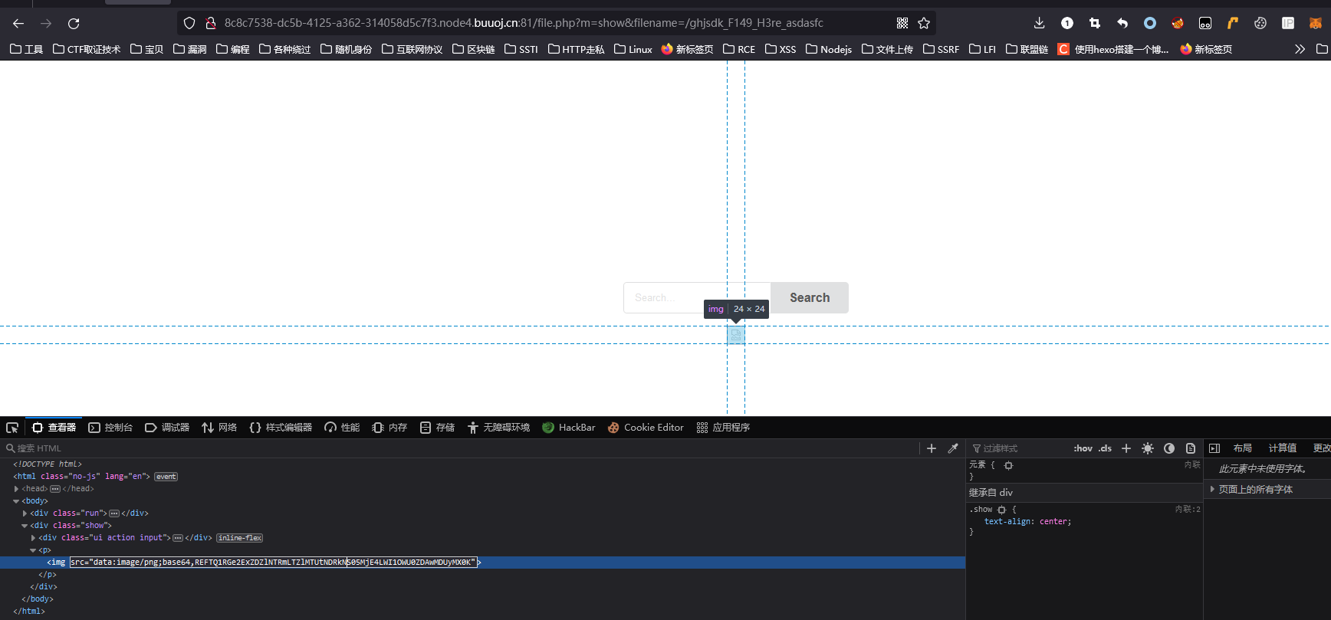Switch to the 控制台 console tab
Image resolution: width=1331 pixels, height=620 pixels.
[x=110, y=428]
